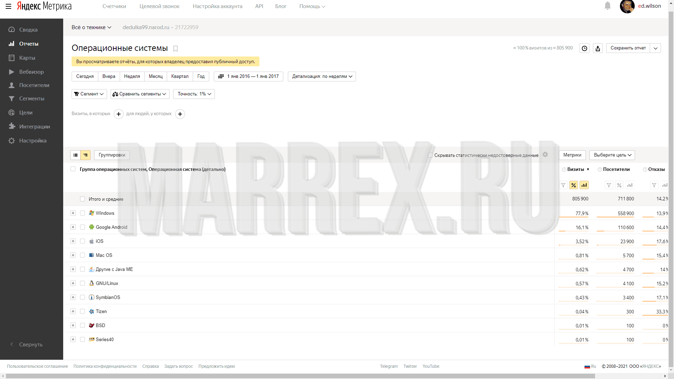Check the Windows row checkbox

pyautogui.click(x=82, y=213)
